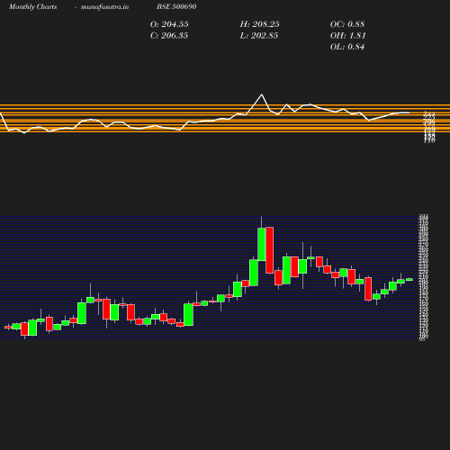The height and width of the screenshot is (450, 450).
Task: Click the last small green candlestick on the right
Action: pyautogui.click(x=409, y=280)
